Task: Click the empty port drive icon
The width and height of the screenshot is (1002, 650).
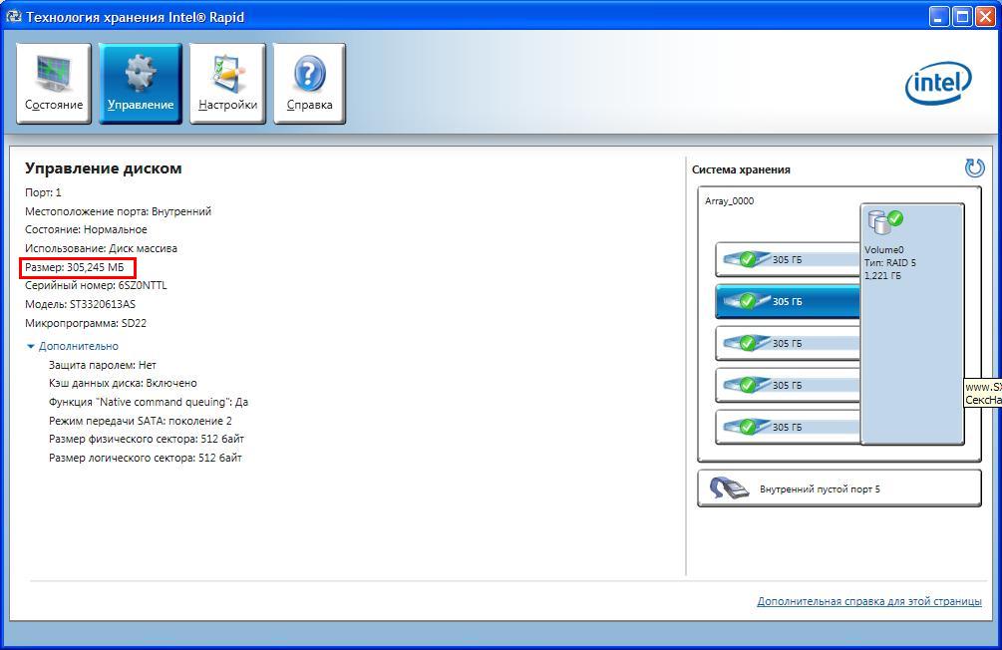Action: (x=729, y=488)
